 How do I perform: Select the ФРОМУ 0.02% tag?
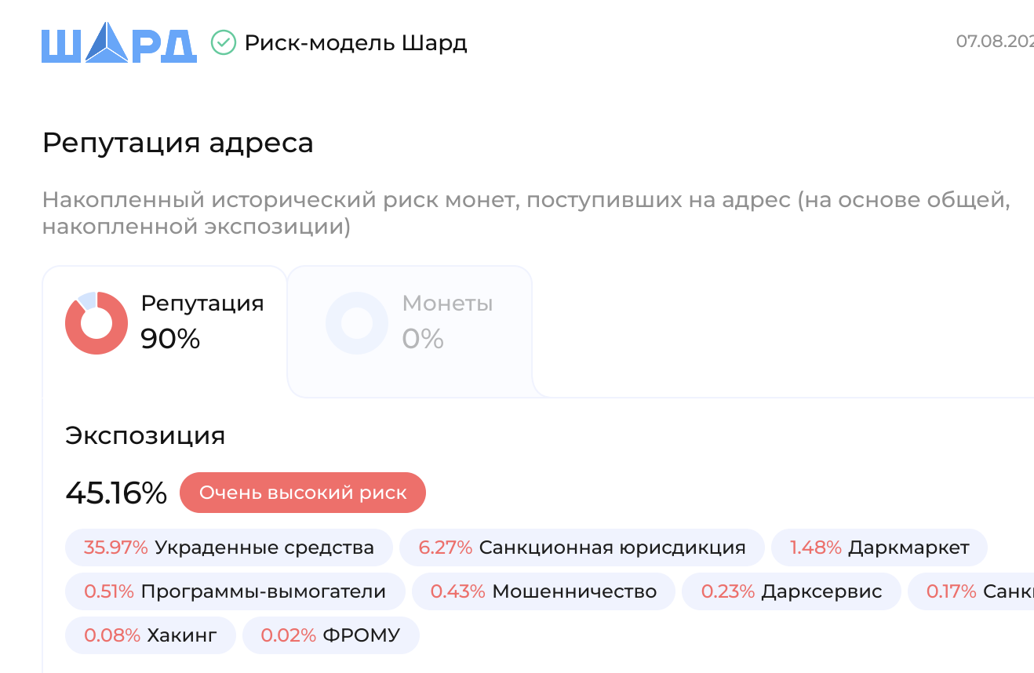click(x=331, y=635)
